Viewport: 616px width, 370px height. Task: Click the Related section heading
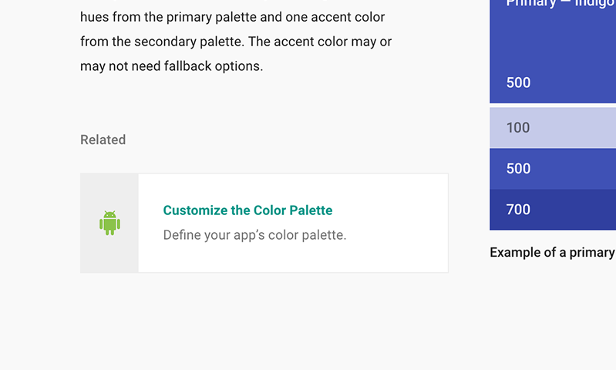point(103,140)
